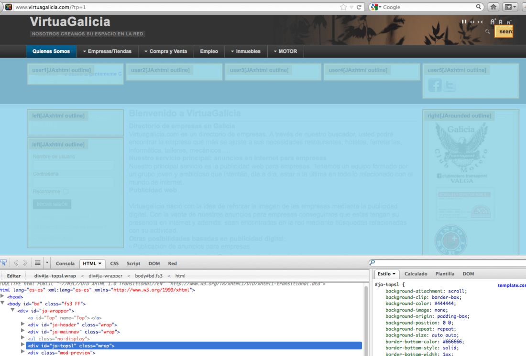This screenshot has width=526, height=356.
Task: Switch to Plantilla side tab
Action: 445,274
